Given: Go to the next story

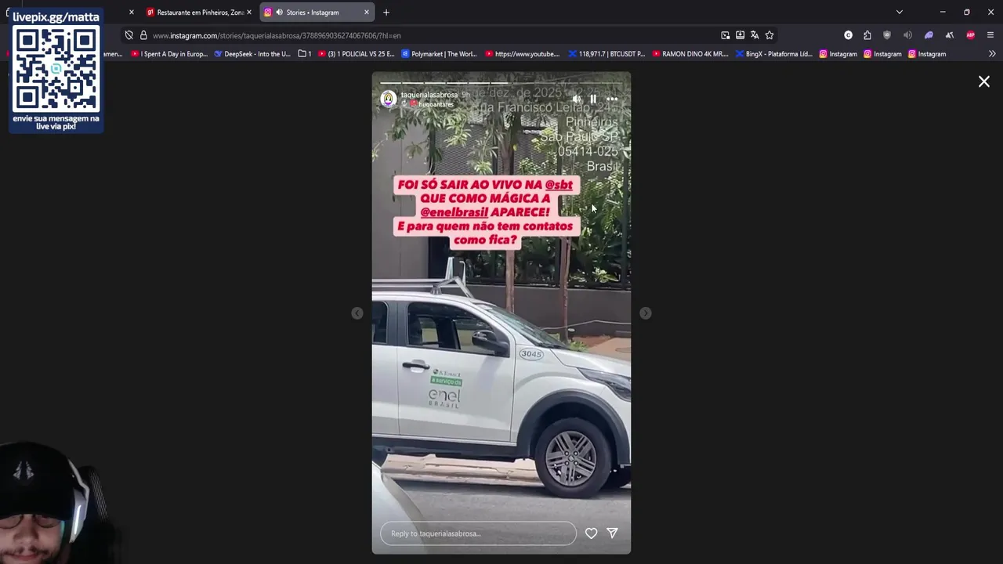Looking at the screenshot, I should (645, 313).
